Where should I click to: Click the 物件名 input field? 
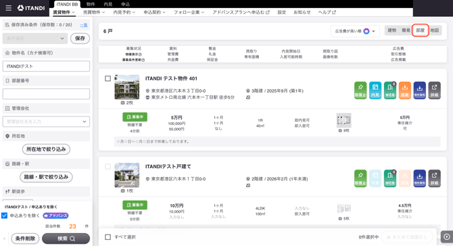46,66
